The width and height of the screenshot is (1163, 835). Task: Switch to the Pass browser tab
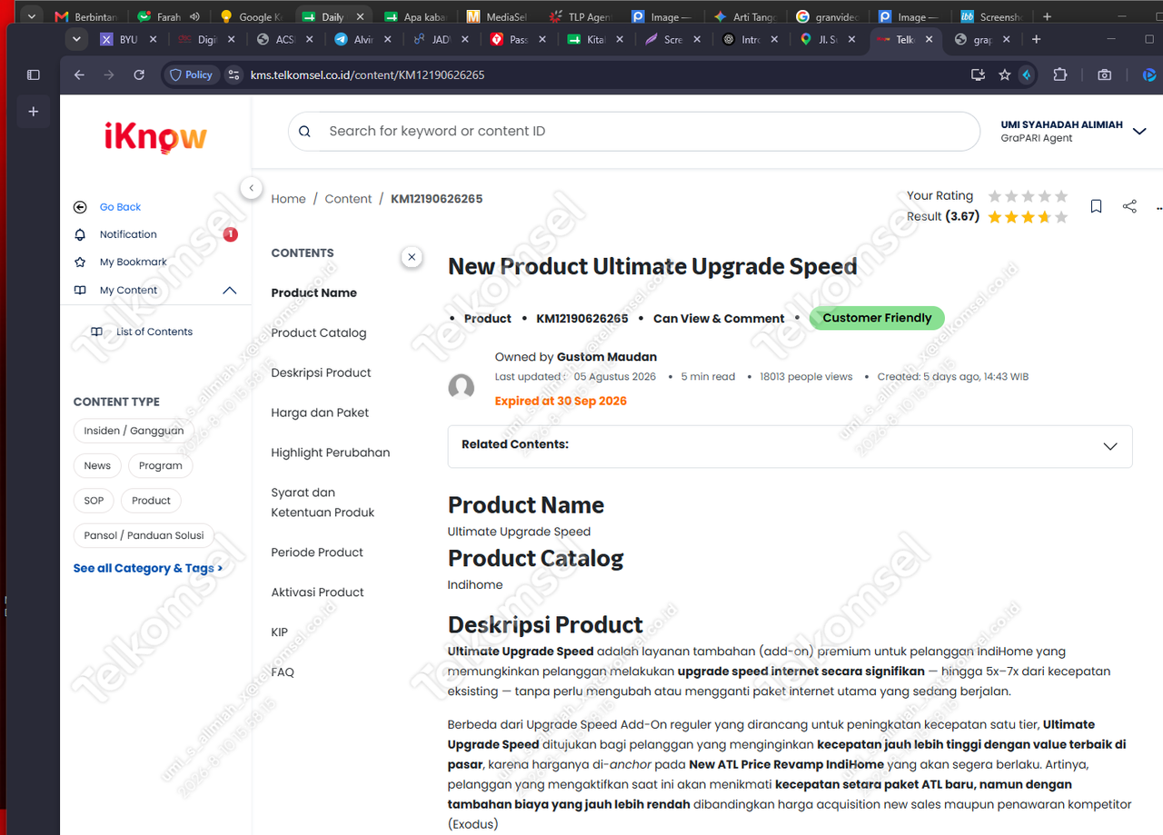[517, 39]
